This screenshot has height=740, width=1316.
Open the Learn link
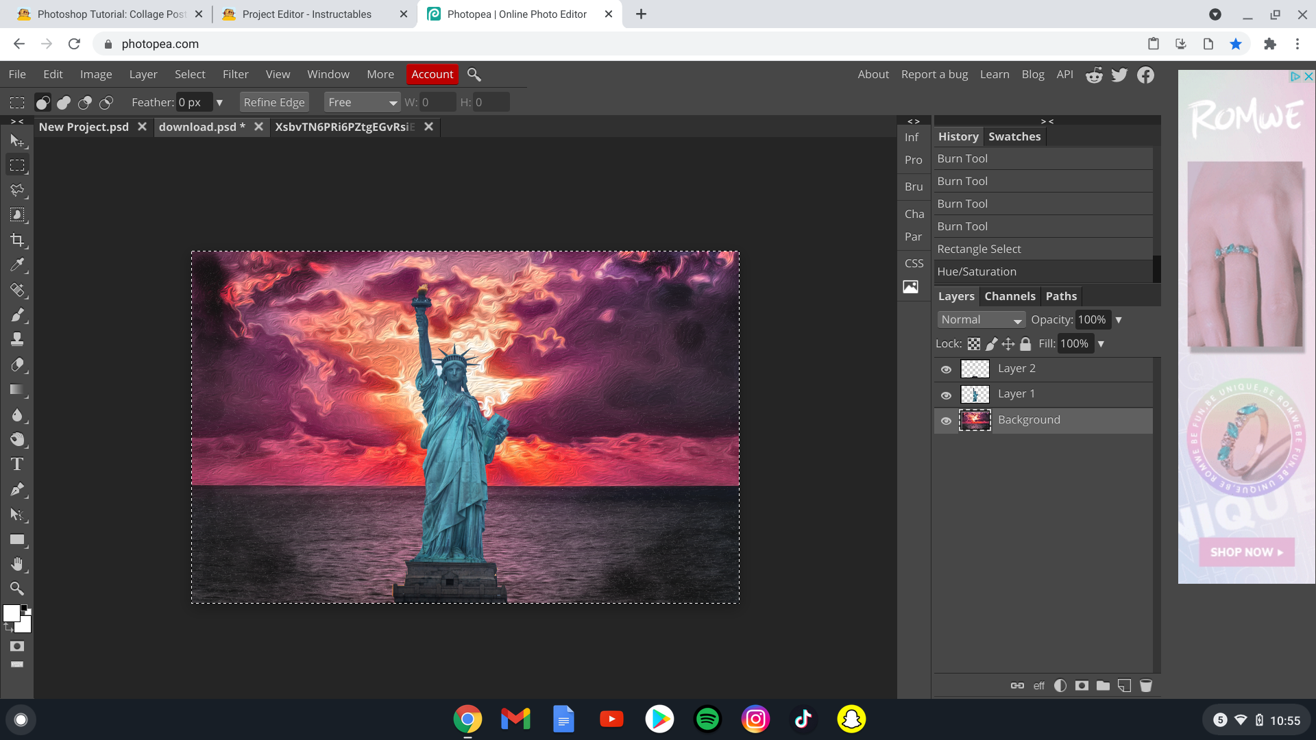coord(995,74)
